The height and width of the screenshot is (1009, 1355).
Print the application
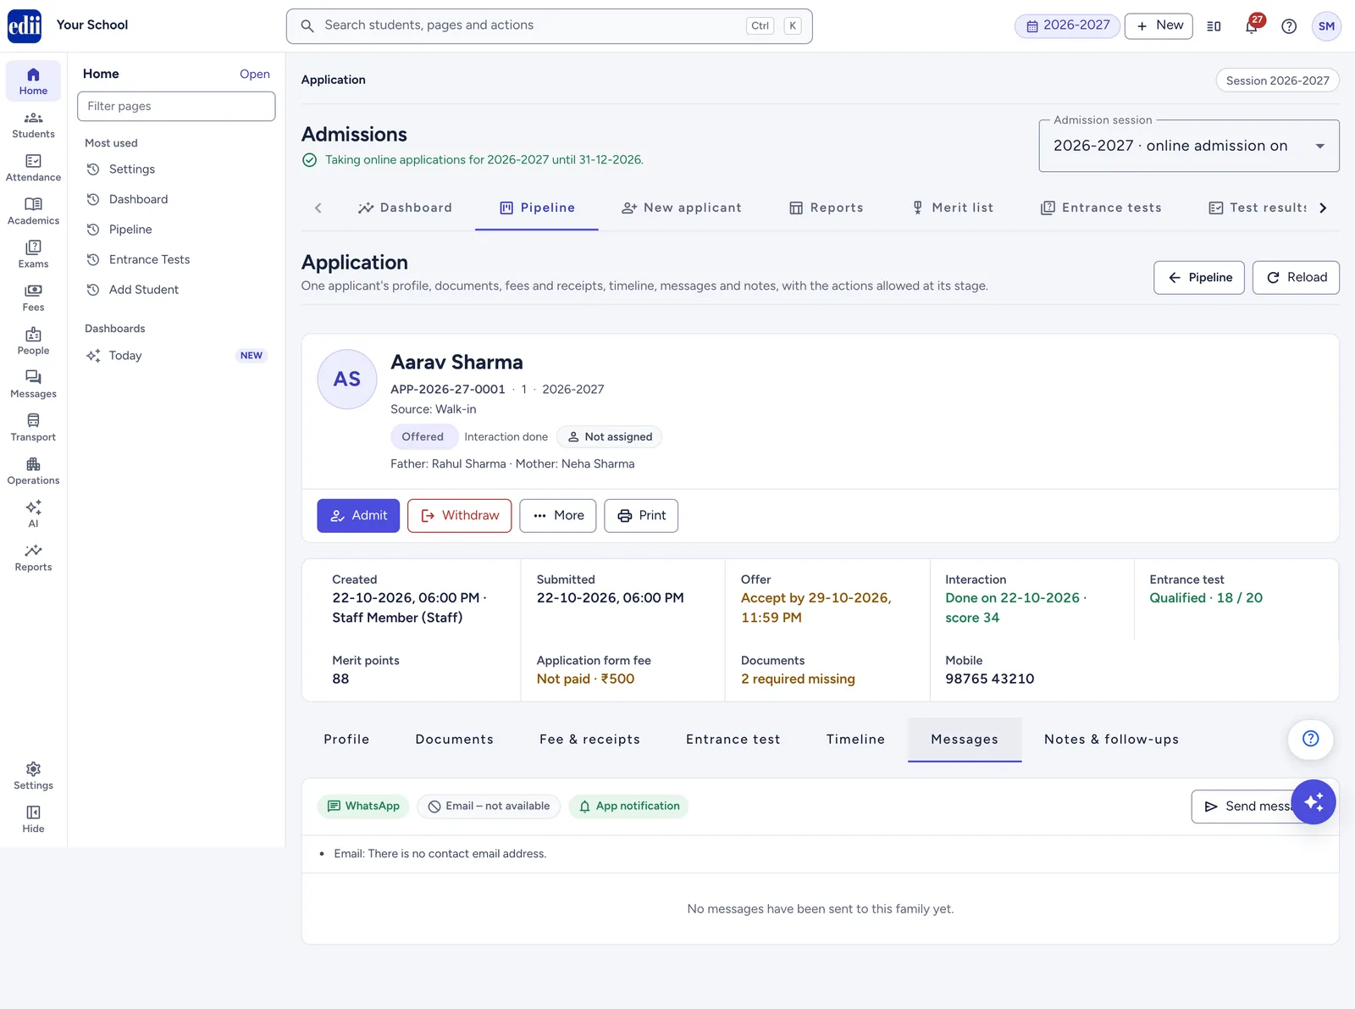[x=641, y=515]
